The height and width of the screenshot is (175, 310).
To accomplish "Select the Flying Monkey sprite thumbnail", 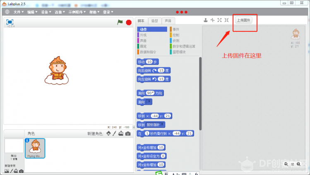I will 35,149.
